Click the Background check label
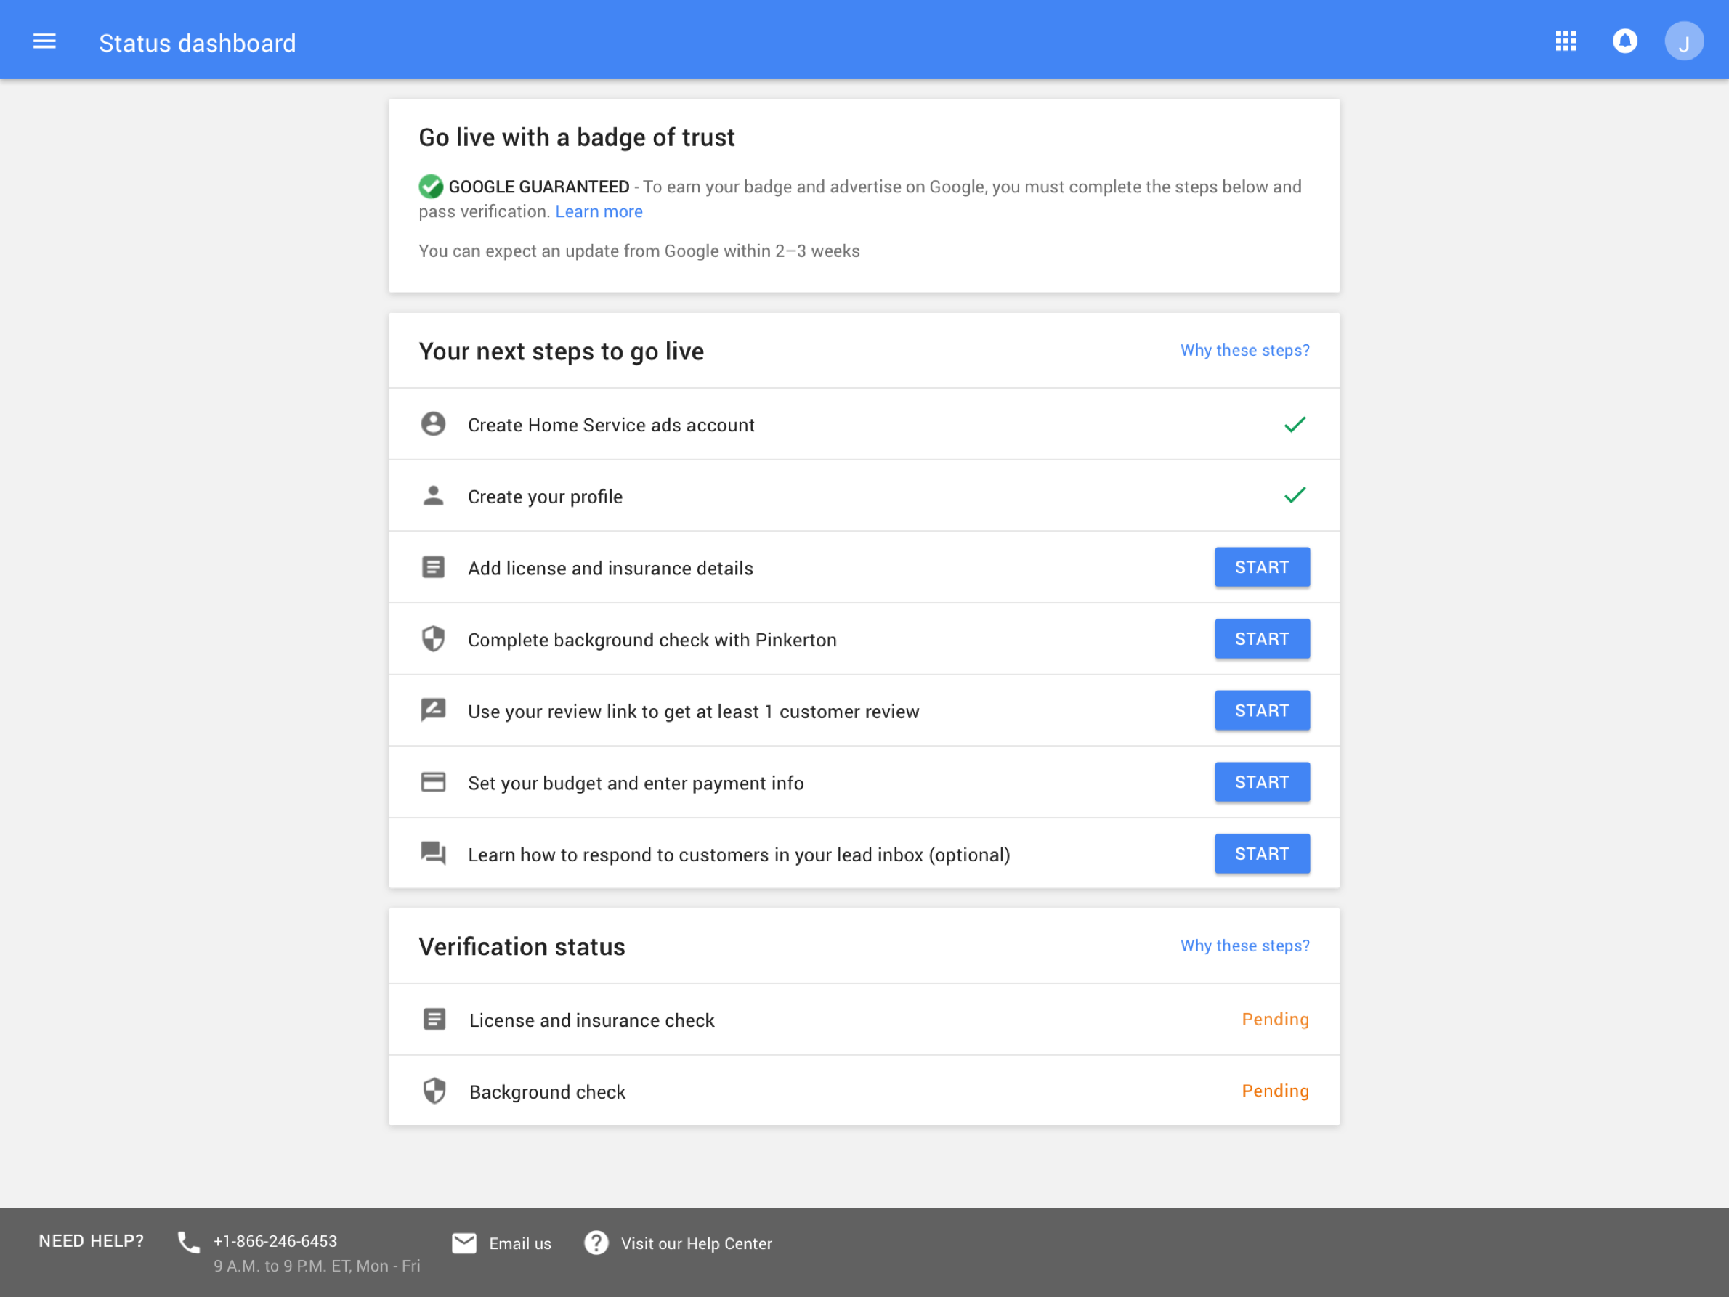This screenshot has width=1729, height=1297. (x=547, y=1092)
